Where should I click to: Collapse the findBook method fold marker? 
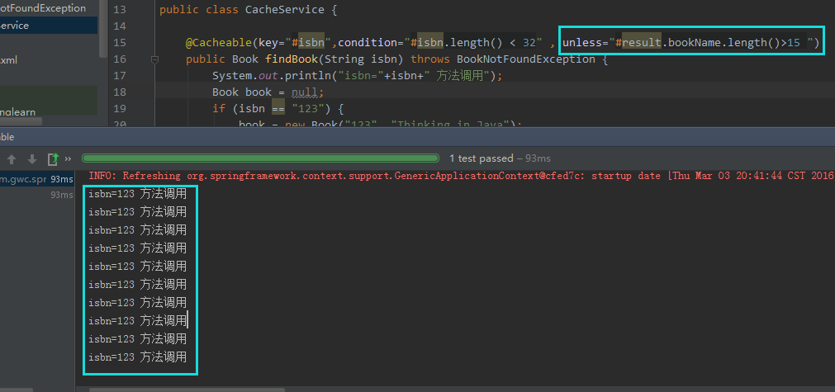pos(154,59)
